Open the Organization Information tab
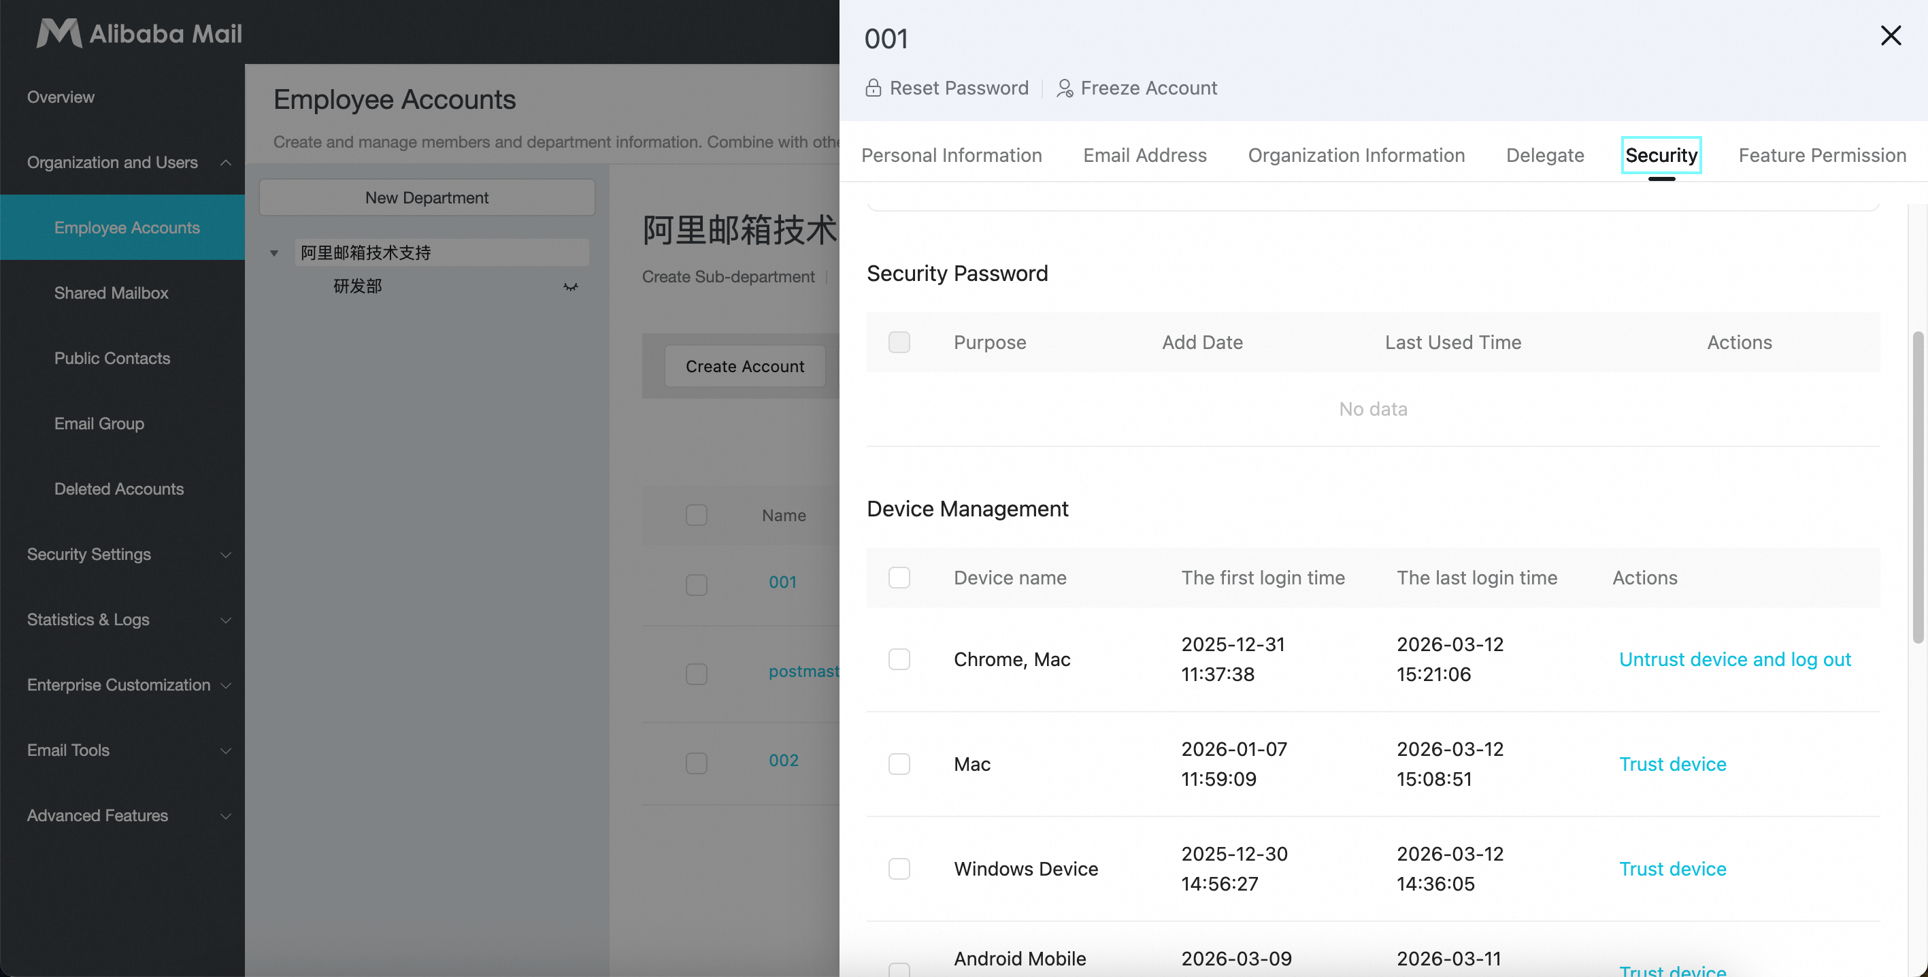The image size is (1928, 977). 1355,156
